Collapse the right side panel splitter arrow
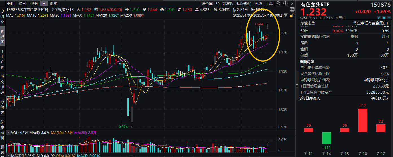The height and width of the screenshot is (157, 393). click(297, 85)
